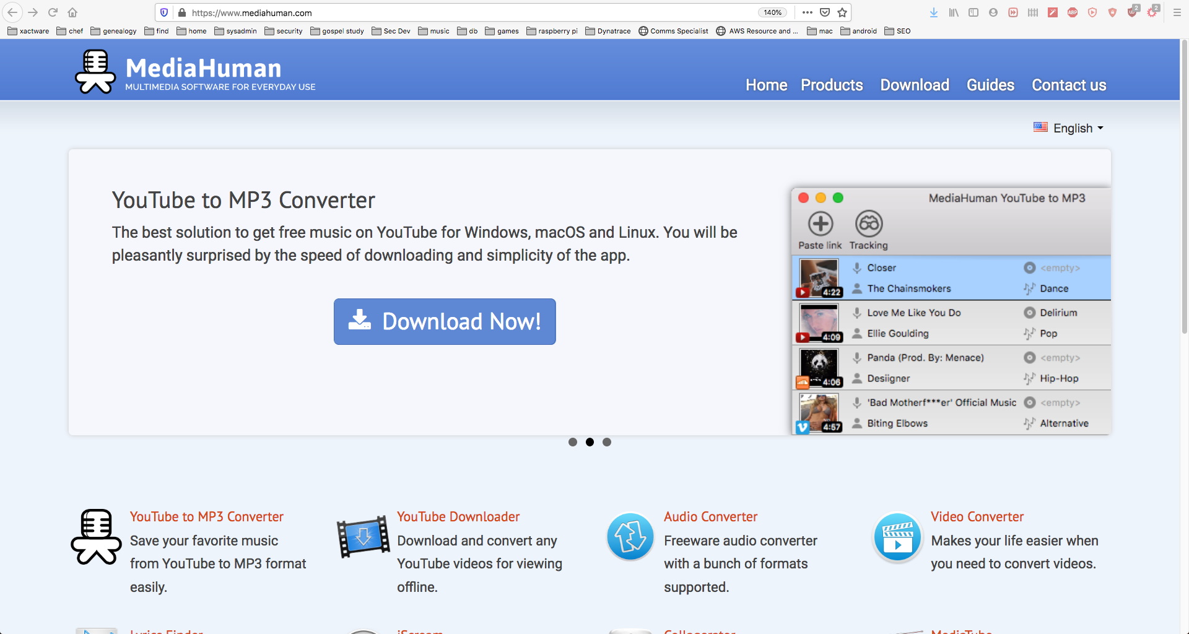Click the Love Me Like You Do thumbnail
Viewport: 1189px width, 634px height.
pos(819,323)
